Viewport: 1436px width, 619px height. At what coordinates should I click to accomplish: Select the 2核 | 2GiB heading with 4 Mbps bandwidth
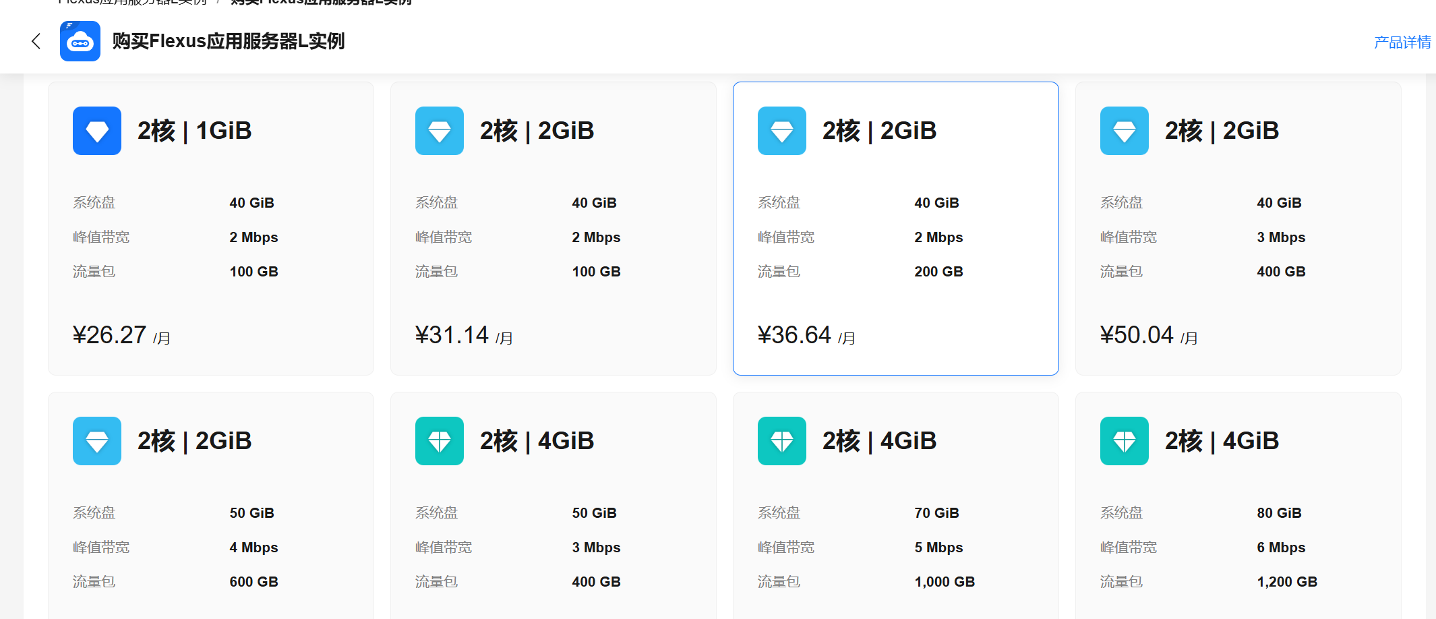click(194, 441)
